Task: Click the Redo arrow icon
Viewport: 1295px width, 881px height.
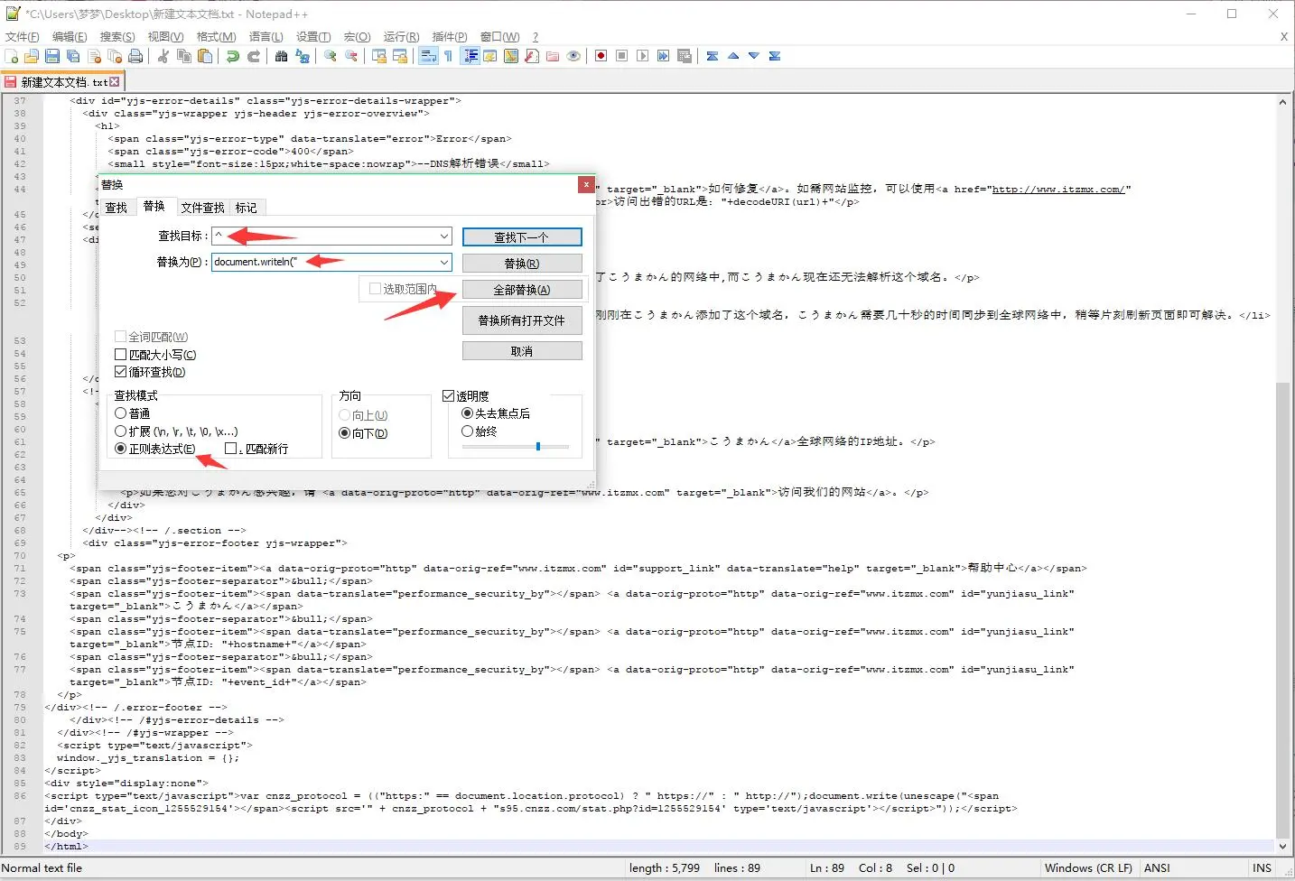Action: click(x=254, y=56)
